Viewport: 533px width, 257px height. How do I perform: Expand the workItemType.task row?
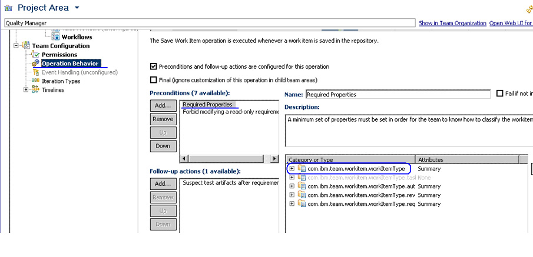(292, 177)
